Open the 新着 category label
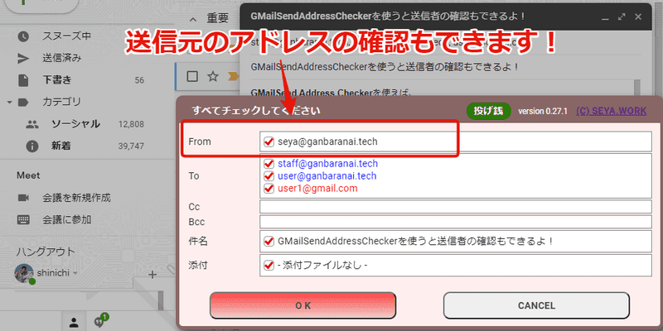 60,146
